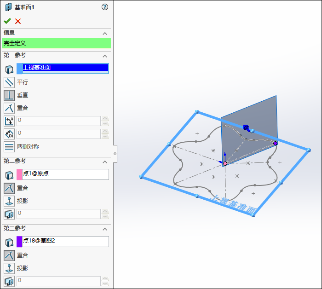322x289 pixels.
Task: Toggle 重合 coincident in third reference
Action: 9,255
